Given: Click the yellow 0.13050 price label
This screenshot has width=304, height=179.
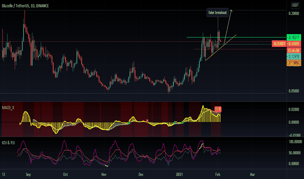Looking at the screenshot, I should [x=294, y=63].
